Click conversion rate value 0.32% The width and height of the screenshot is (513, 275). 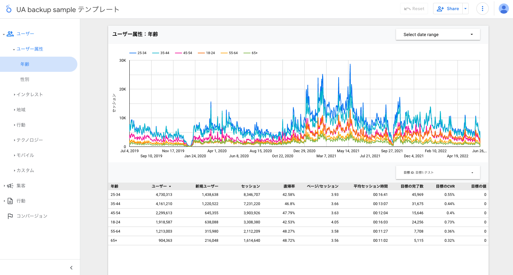coord(450,241)
